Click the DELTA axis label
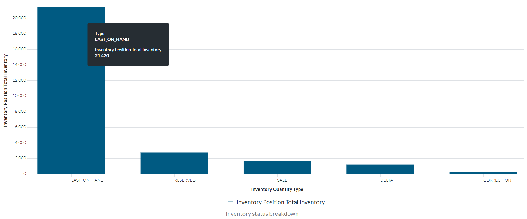The width and height of the screenshot is (527, 219). (387, 180)
